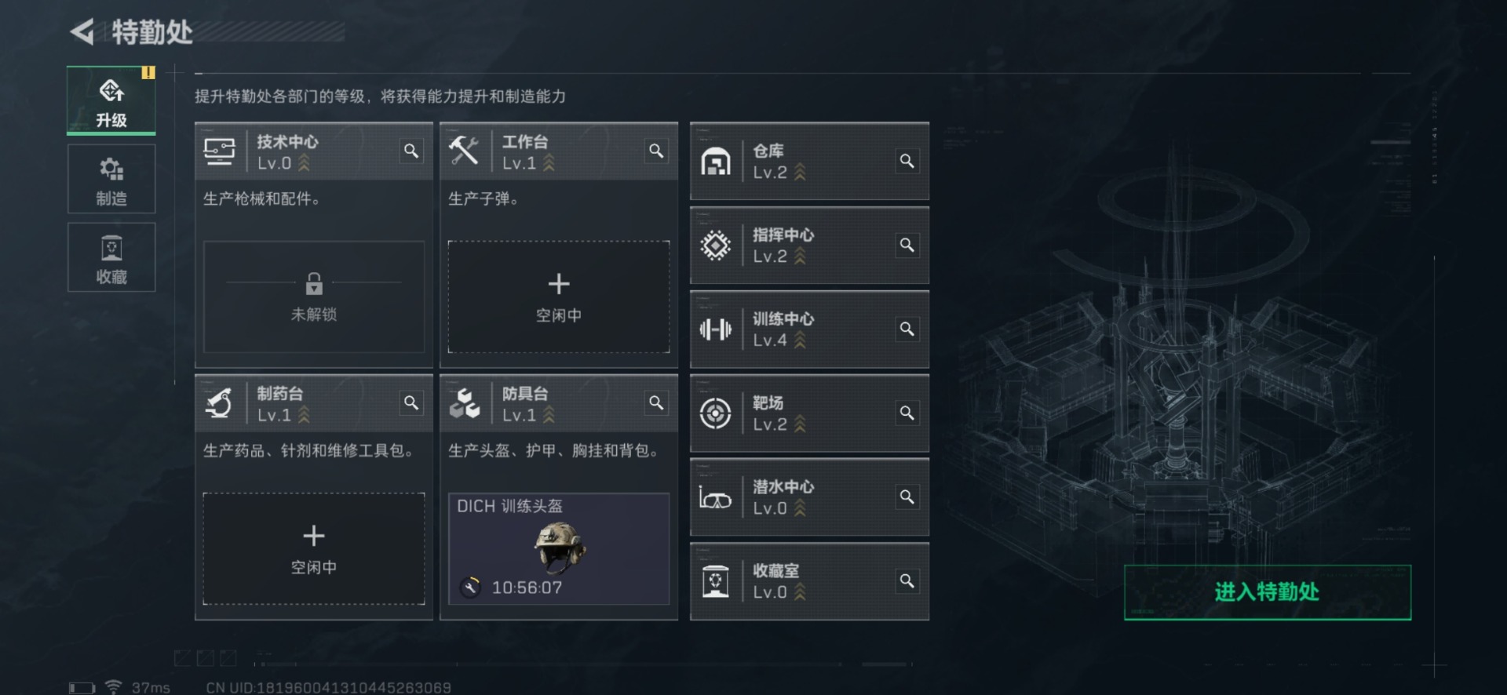Click the locked 未解锁 slot in 技术中心

point(314,297)
